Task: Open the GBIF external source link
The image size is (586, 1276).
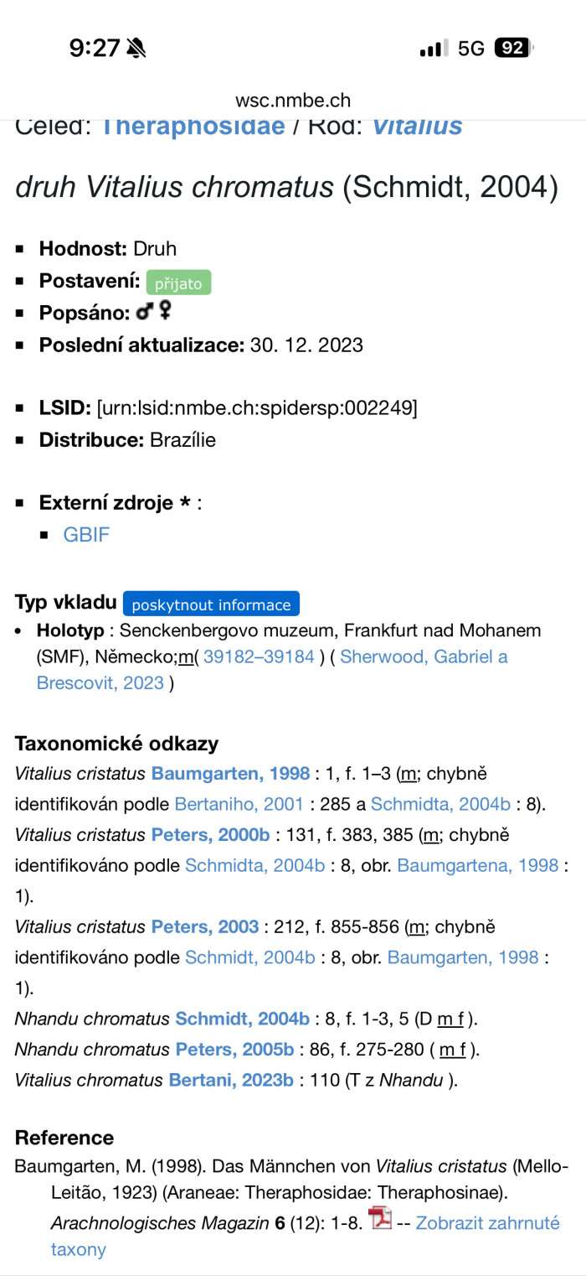Action: (86, 535)
